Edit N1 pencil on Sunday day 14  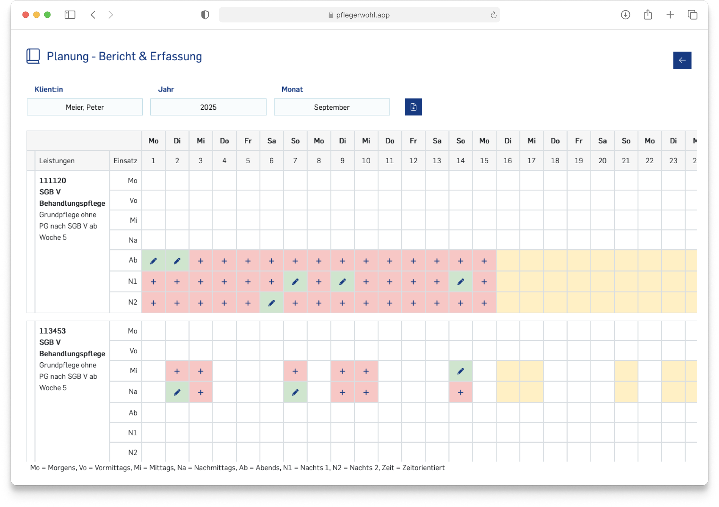(x=460, y=282)
